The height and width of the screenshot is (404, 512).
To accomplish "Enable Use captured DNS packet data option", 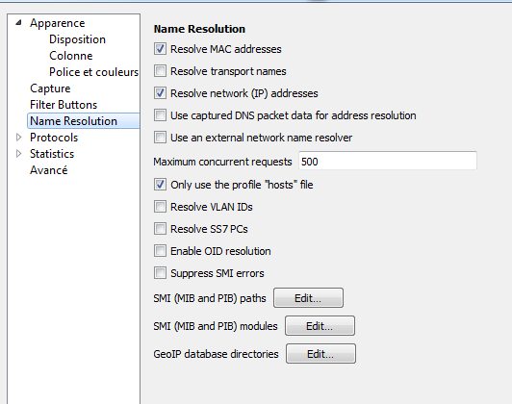I will [160, 115].
